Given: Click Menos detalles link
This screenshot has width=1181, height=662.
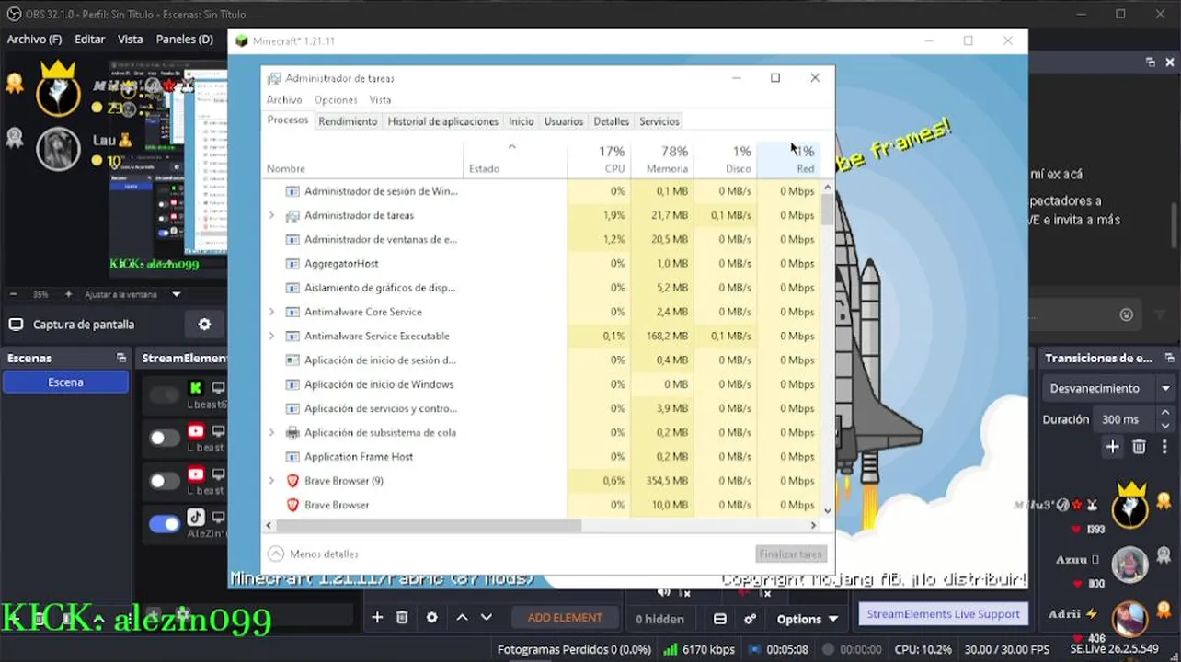Looking at the screenshot, I should coord(324,554).
